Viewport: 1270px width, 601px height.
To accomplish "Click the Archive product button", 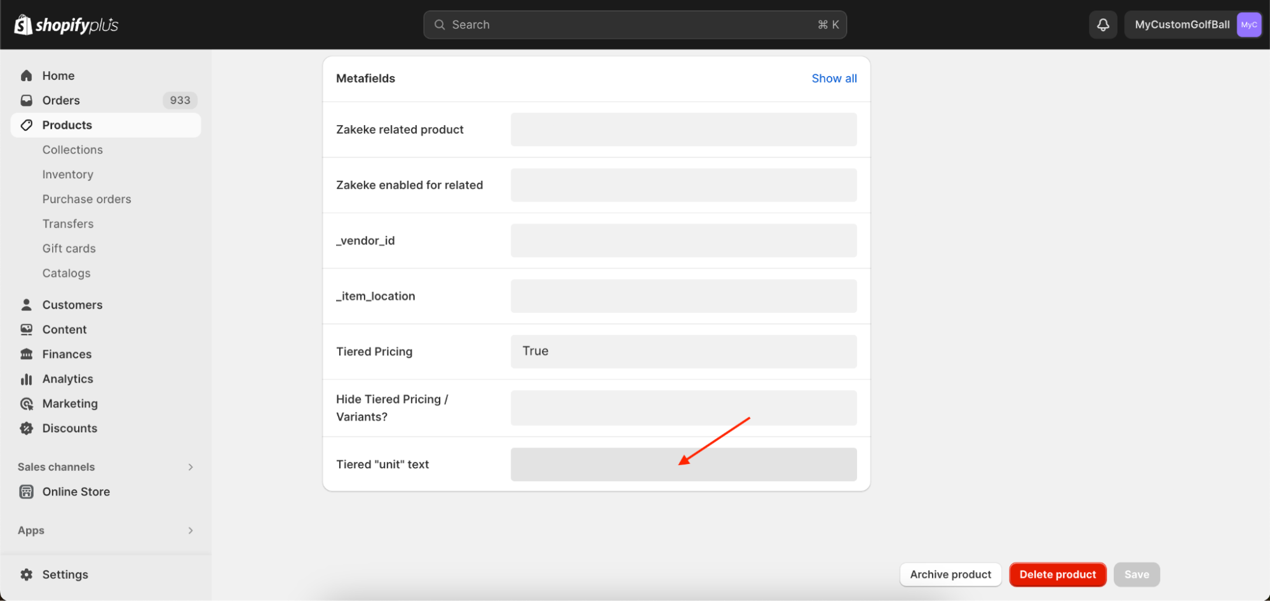I will pos(950,574).
